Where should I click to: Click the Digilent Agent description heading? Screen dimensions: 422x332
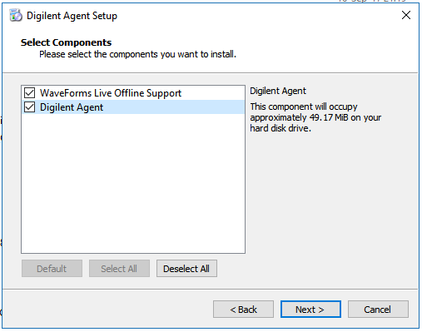pos(278,91)
